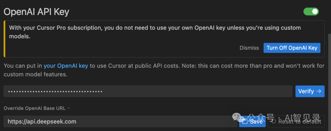
Task: Click the Reset to default circular arrow icon
Action: click(x=274, y=122)
